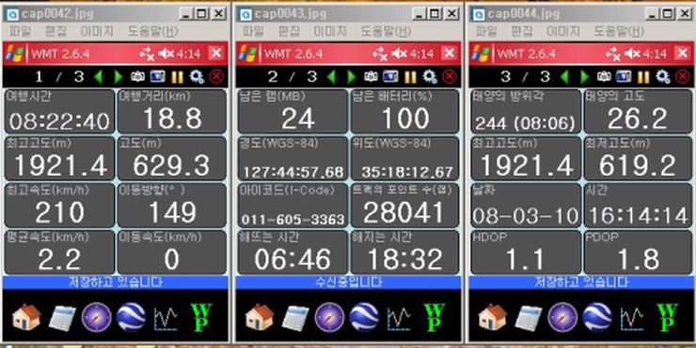
Task: Click the 수신중입니다 status bar in cap0043
Action: click(x=348, y=282)
